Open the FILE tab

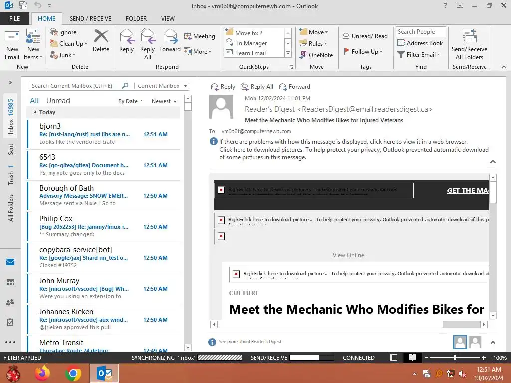[14, 19]
